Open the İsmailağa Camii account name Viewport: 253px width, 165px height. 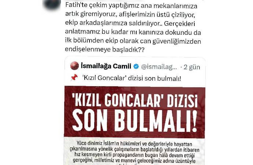(106, 66)
